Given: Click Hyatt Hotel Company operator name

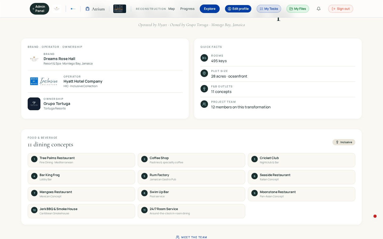Looking at the screenshot, I should pyautogui.click(x=83, y=81).
